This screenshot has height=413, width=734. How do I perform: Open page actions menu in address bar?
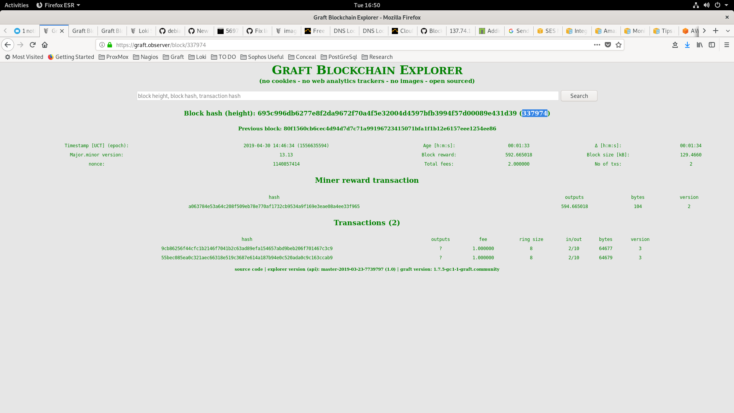pyautogui.click(x=597, y=45)
